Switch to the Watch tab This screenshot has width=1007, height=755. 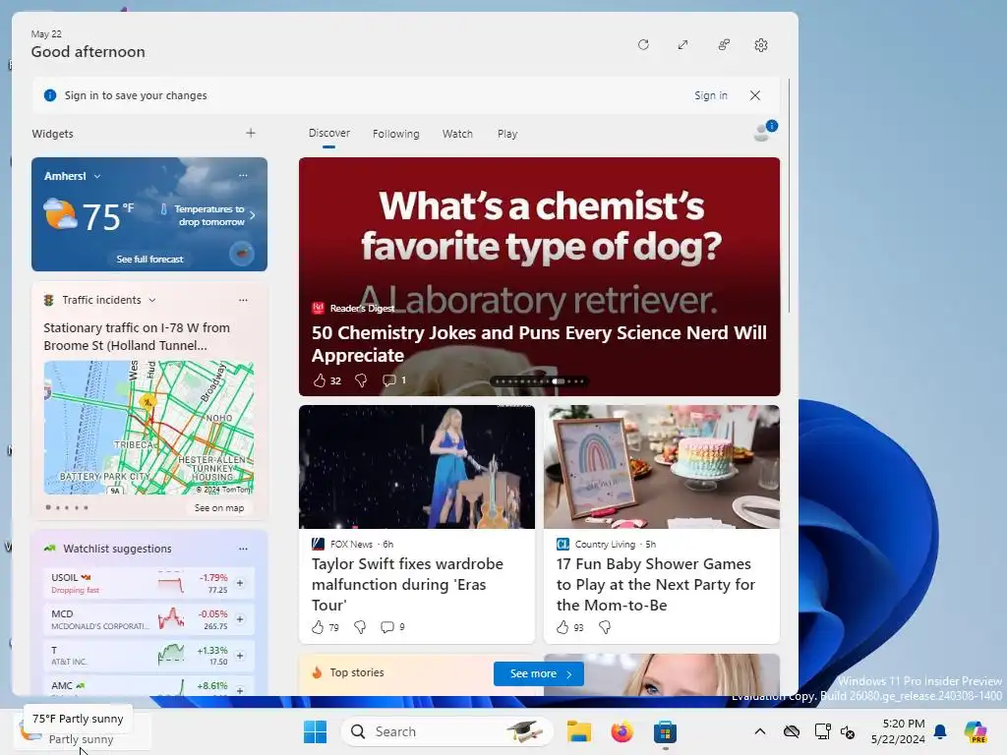click(457, 134)
